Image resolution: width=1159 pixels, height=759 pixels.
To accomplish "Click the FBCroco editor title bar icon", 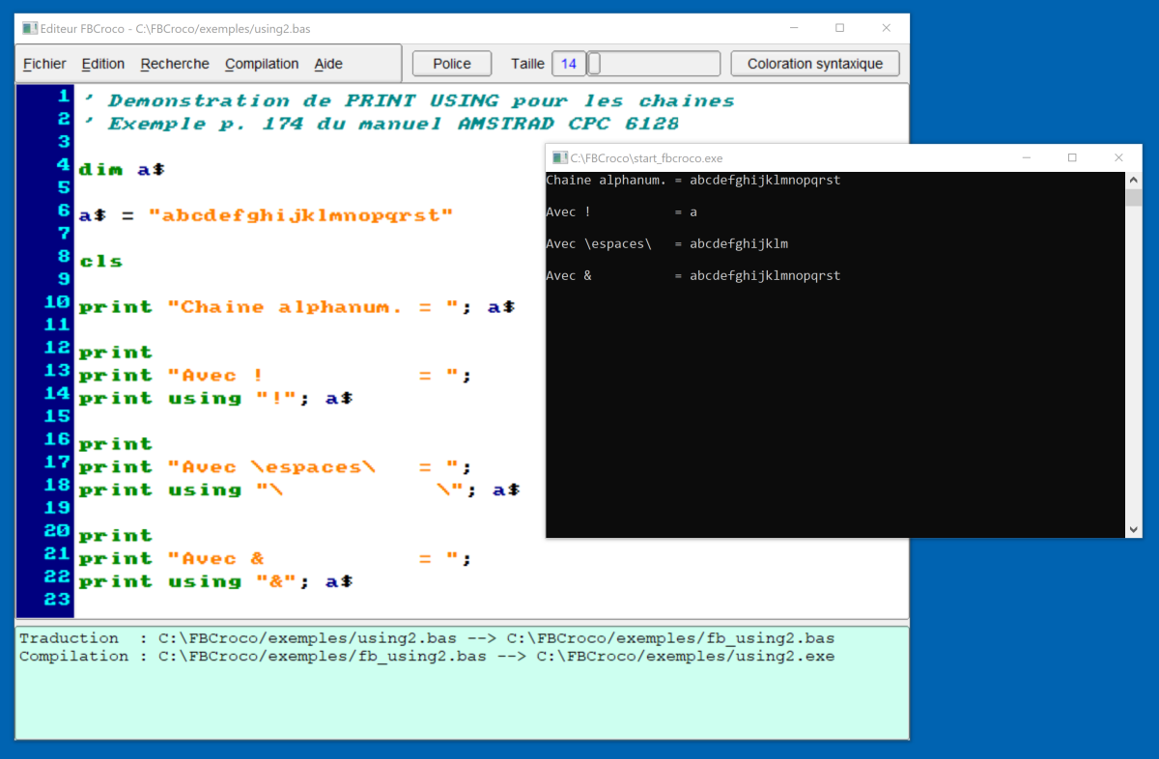I will click(x=30, y=29).
